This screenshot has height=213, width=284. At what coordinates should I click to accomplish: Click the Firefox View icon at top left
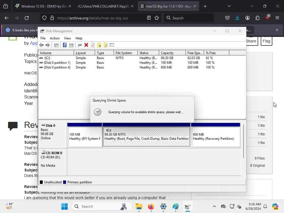click(6, 6)
